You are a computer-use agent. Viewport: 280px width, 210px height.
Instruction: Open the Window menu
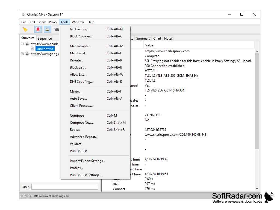tap(78, 22)
